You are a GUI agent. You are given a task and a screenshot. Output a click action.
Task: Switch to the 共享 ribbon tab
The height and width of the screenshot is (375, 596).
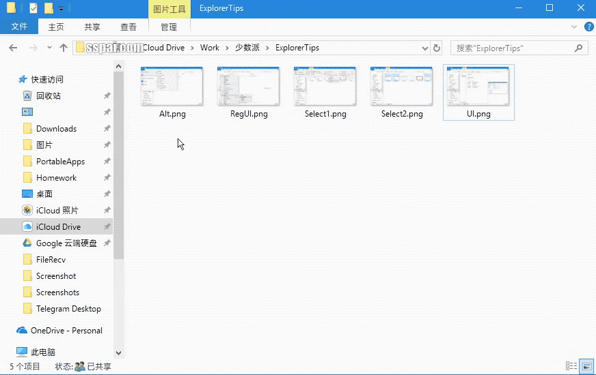[92, 27]
